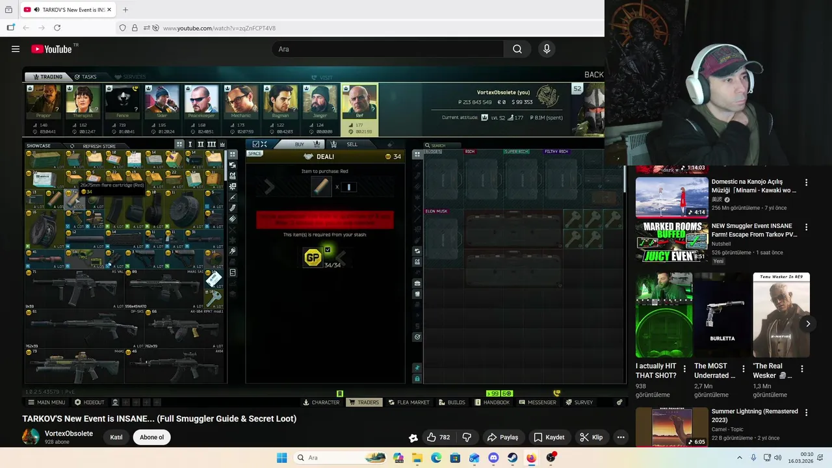Click BACK label in the Tarkov video
Screen dimensions: 832x468
[x=593, y=75]
